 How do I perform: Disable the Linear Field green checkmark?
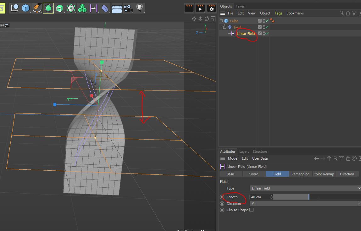tap(267, 33)
